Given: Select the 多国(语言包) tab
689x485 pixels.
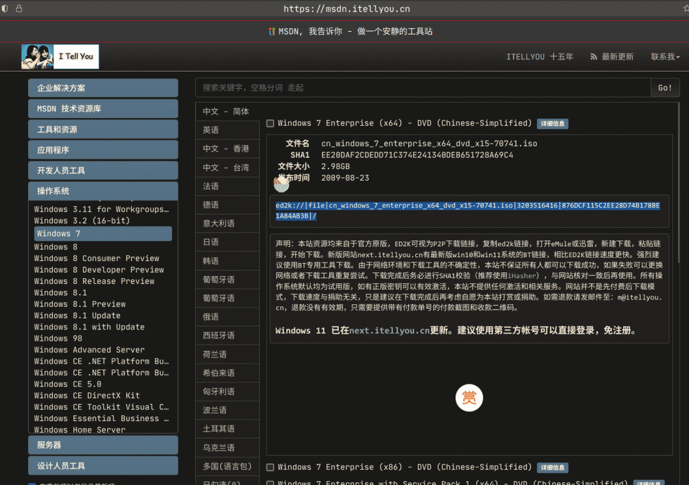Looking at the screenshot, I should (227, 466).
